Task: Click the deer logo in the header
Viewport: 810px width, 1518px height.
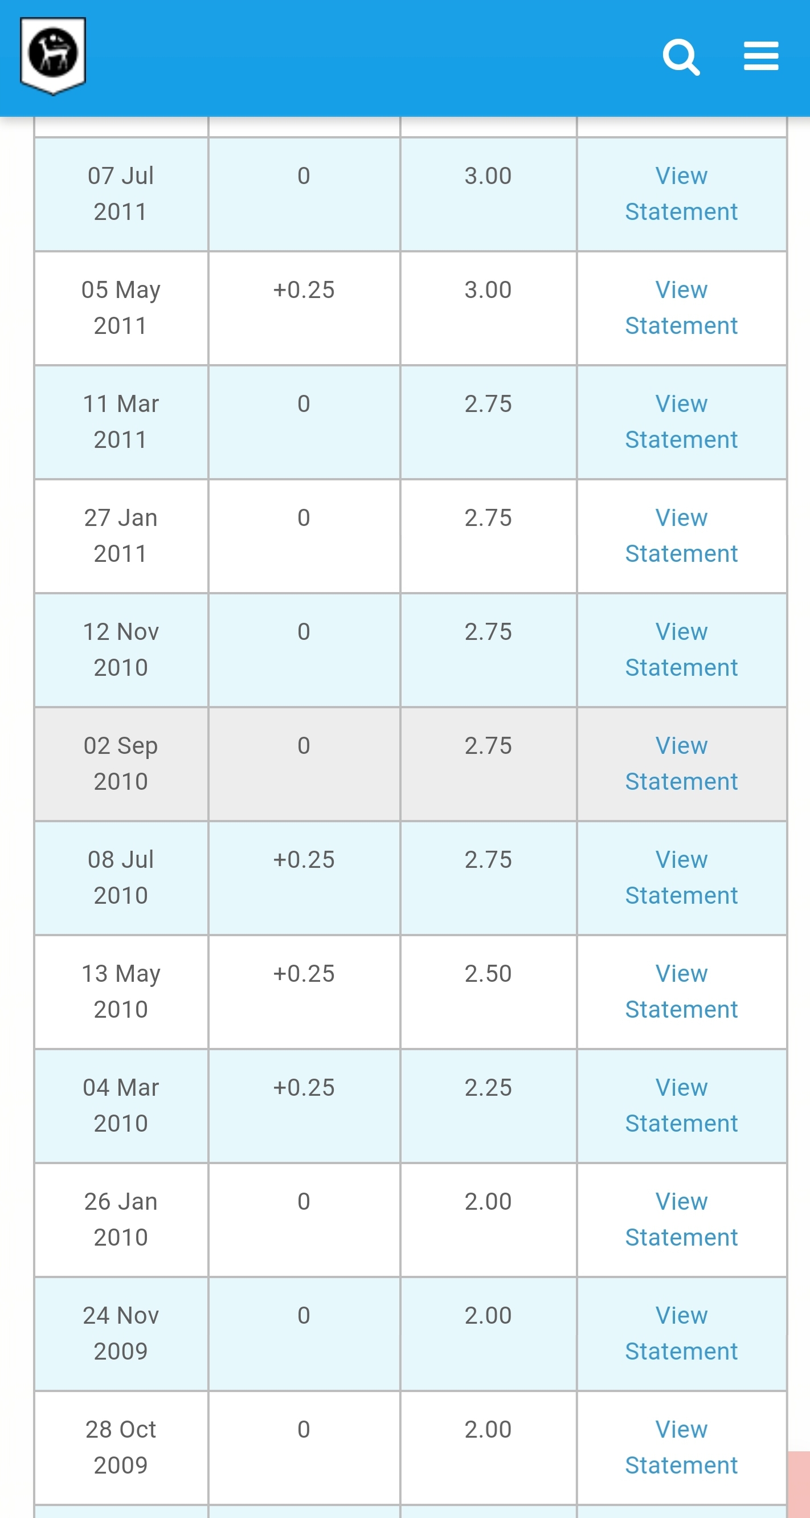Action: pyautogui.click(x=53, y=55)
